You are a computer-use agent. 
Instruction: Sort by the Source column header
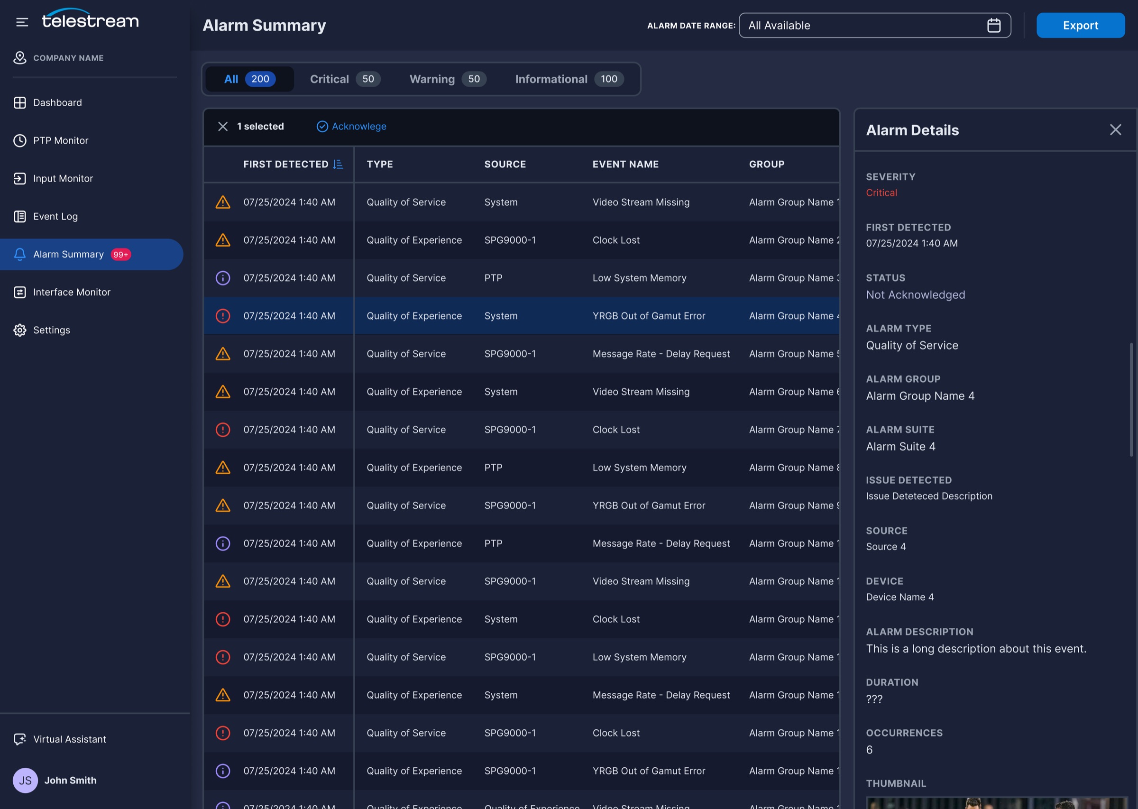(505, 165)
